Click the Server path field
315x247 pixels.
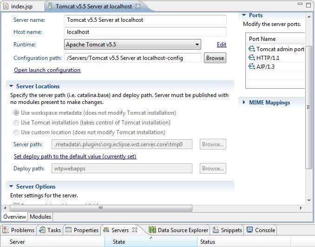(x=122, y=144)
